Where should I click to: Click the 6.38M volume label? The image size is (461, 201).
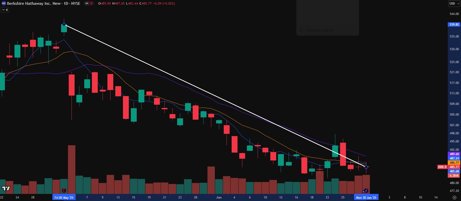click(x=454, y=176)
